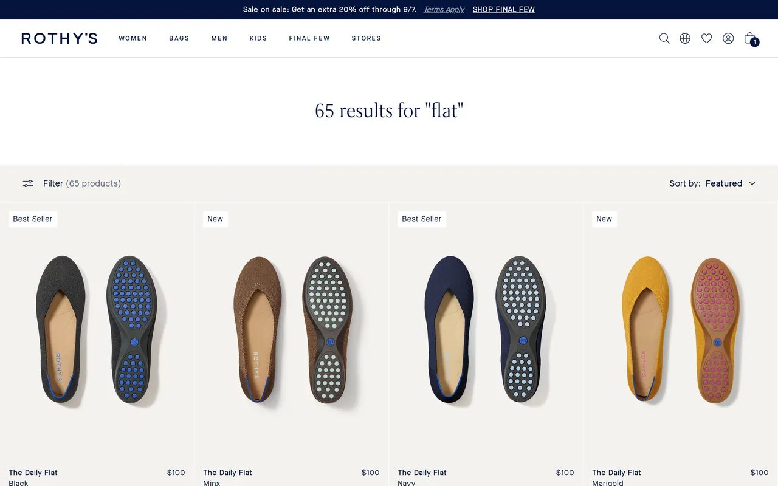778x486 pixels.
Task: Click the filter sliders icon
Action: point(28,183)
